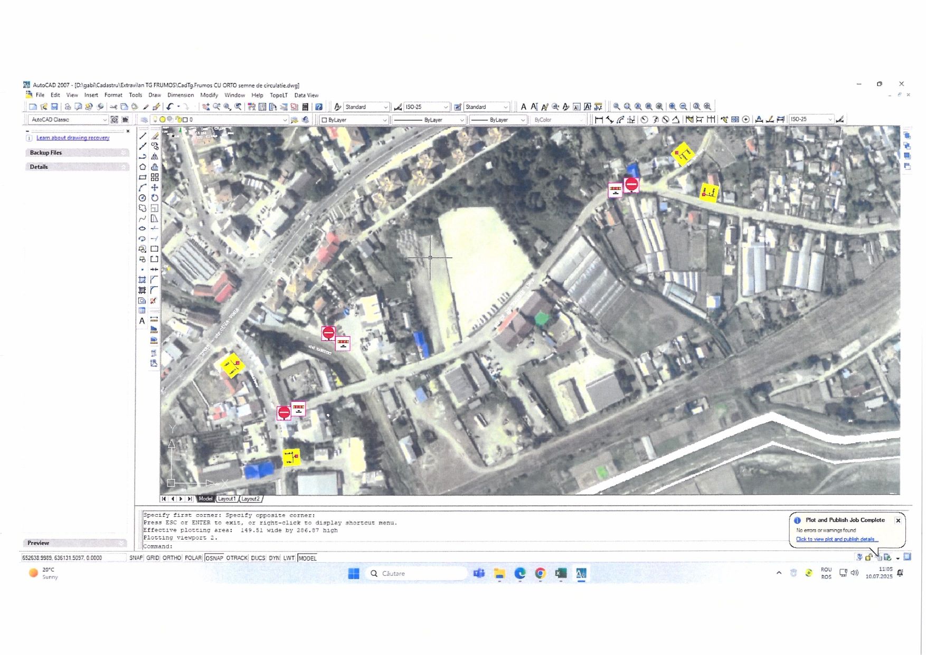Viewport: 926px width, 655px height.
Task: Activate the Rotate modify tool
Action: [x=155, y=198]
